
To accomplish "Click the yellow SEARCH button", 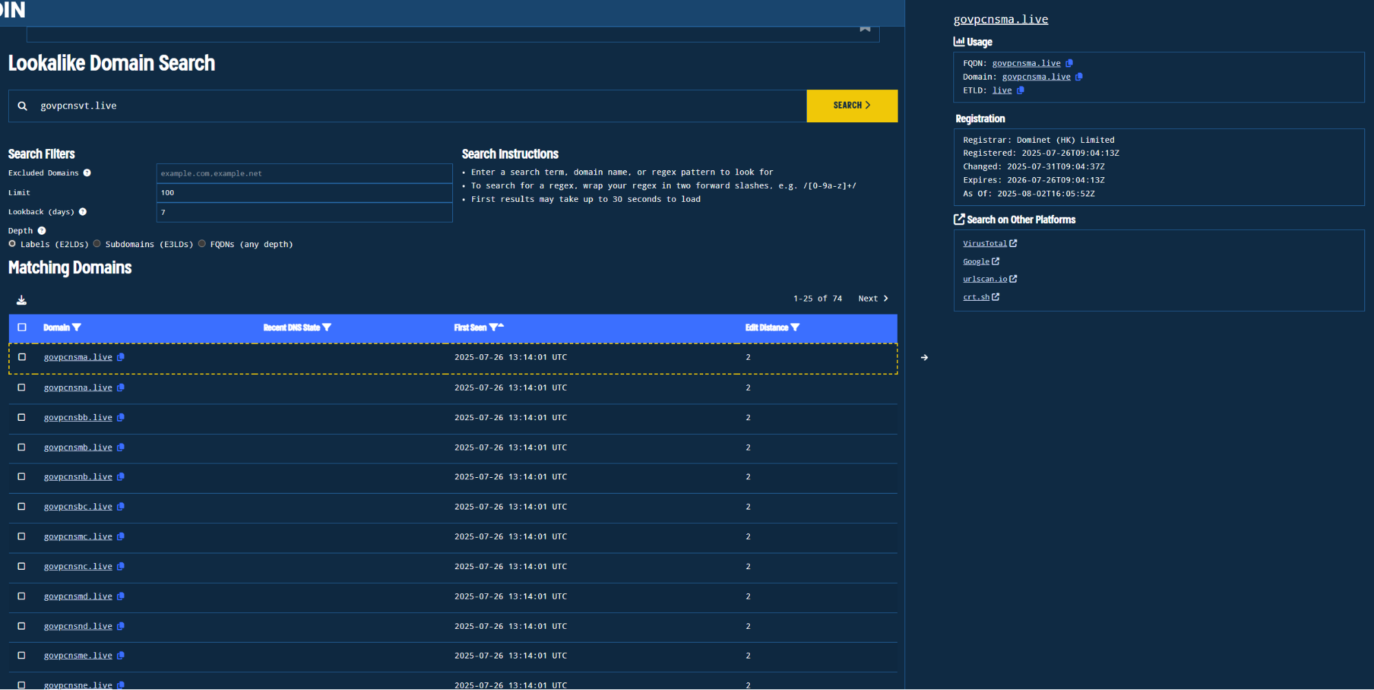I will [852, 106].
